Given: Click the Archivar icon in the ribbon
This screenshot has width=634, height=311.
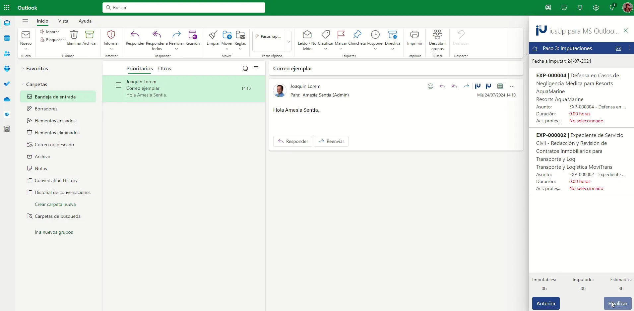Looking at the screenshot, I should pos(90,35).
